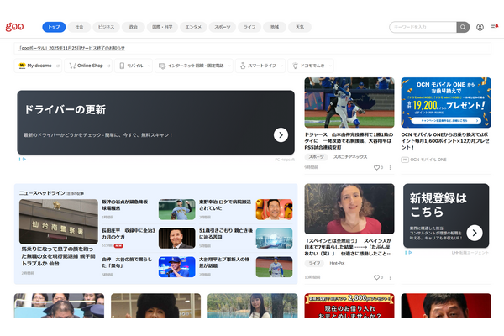Expand the モバイル dropdown
Screen dimensions: 504x336
(x=149, y=65)
